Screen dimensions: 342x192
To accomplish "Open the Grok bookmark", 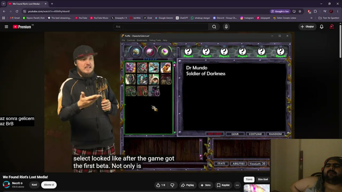I will [x=148, y=18].
